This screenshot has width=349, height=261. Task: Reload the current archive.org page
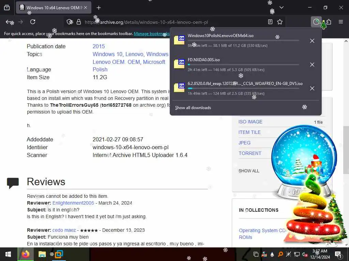[33, 22]
